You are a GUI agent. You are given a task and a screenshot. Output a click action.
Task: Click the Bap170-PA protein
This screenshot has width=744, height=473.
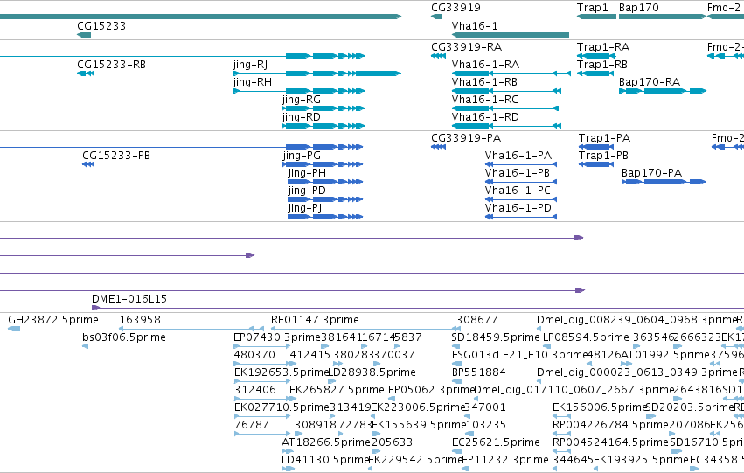[x=664, y=182]
